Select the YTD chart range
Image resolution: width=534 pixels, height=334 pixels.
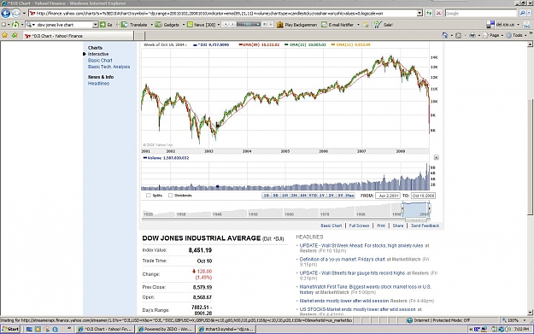point(313,196)
